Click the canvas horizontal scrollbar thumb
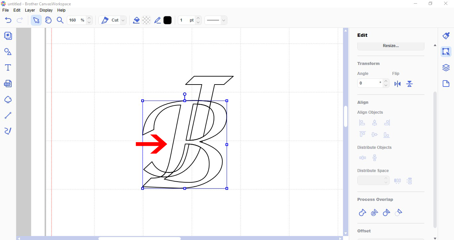454x240 pixels. (x=140, y=238)
